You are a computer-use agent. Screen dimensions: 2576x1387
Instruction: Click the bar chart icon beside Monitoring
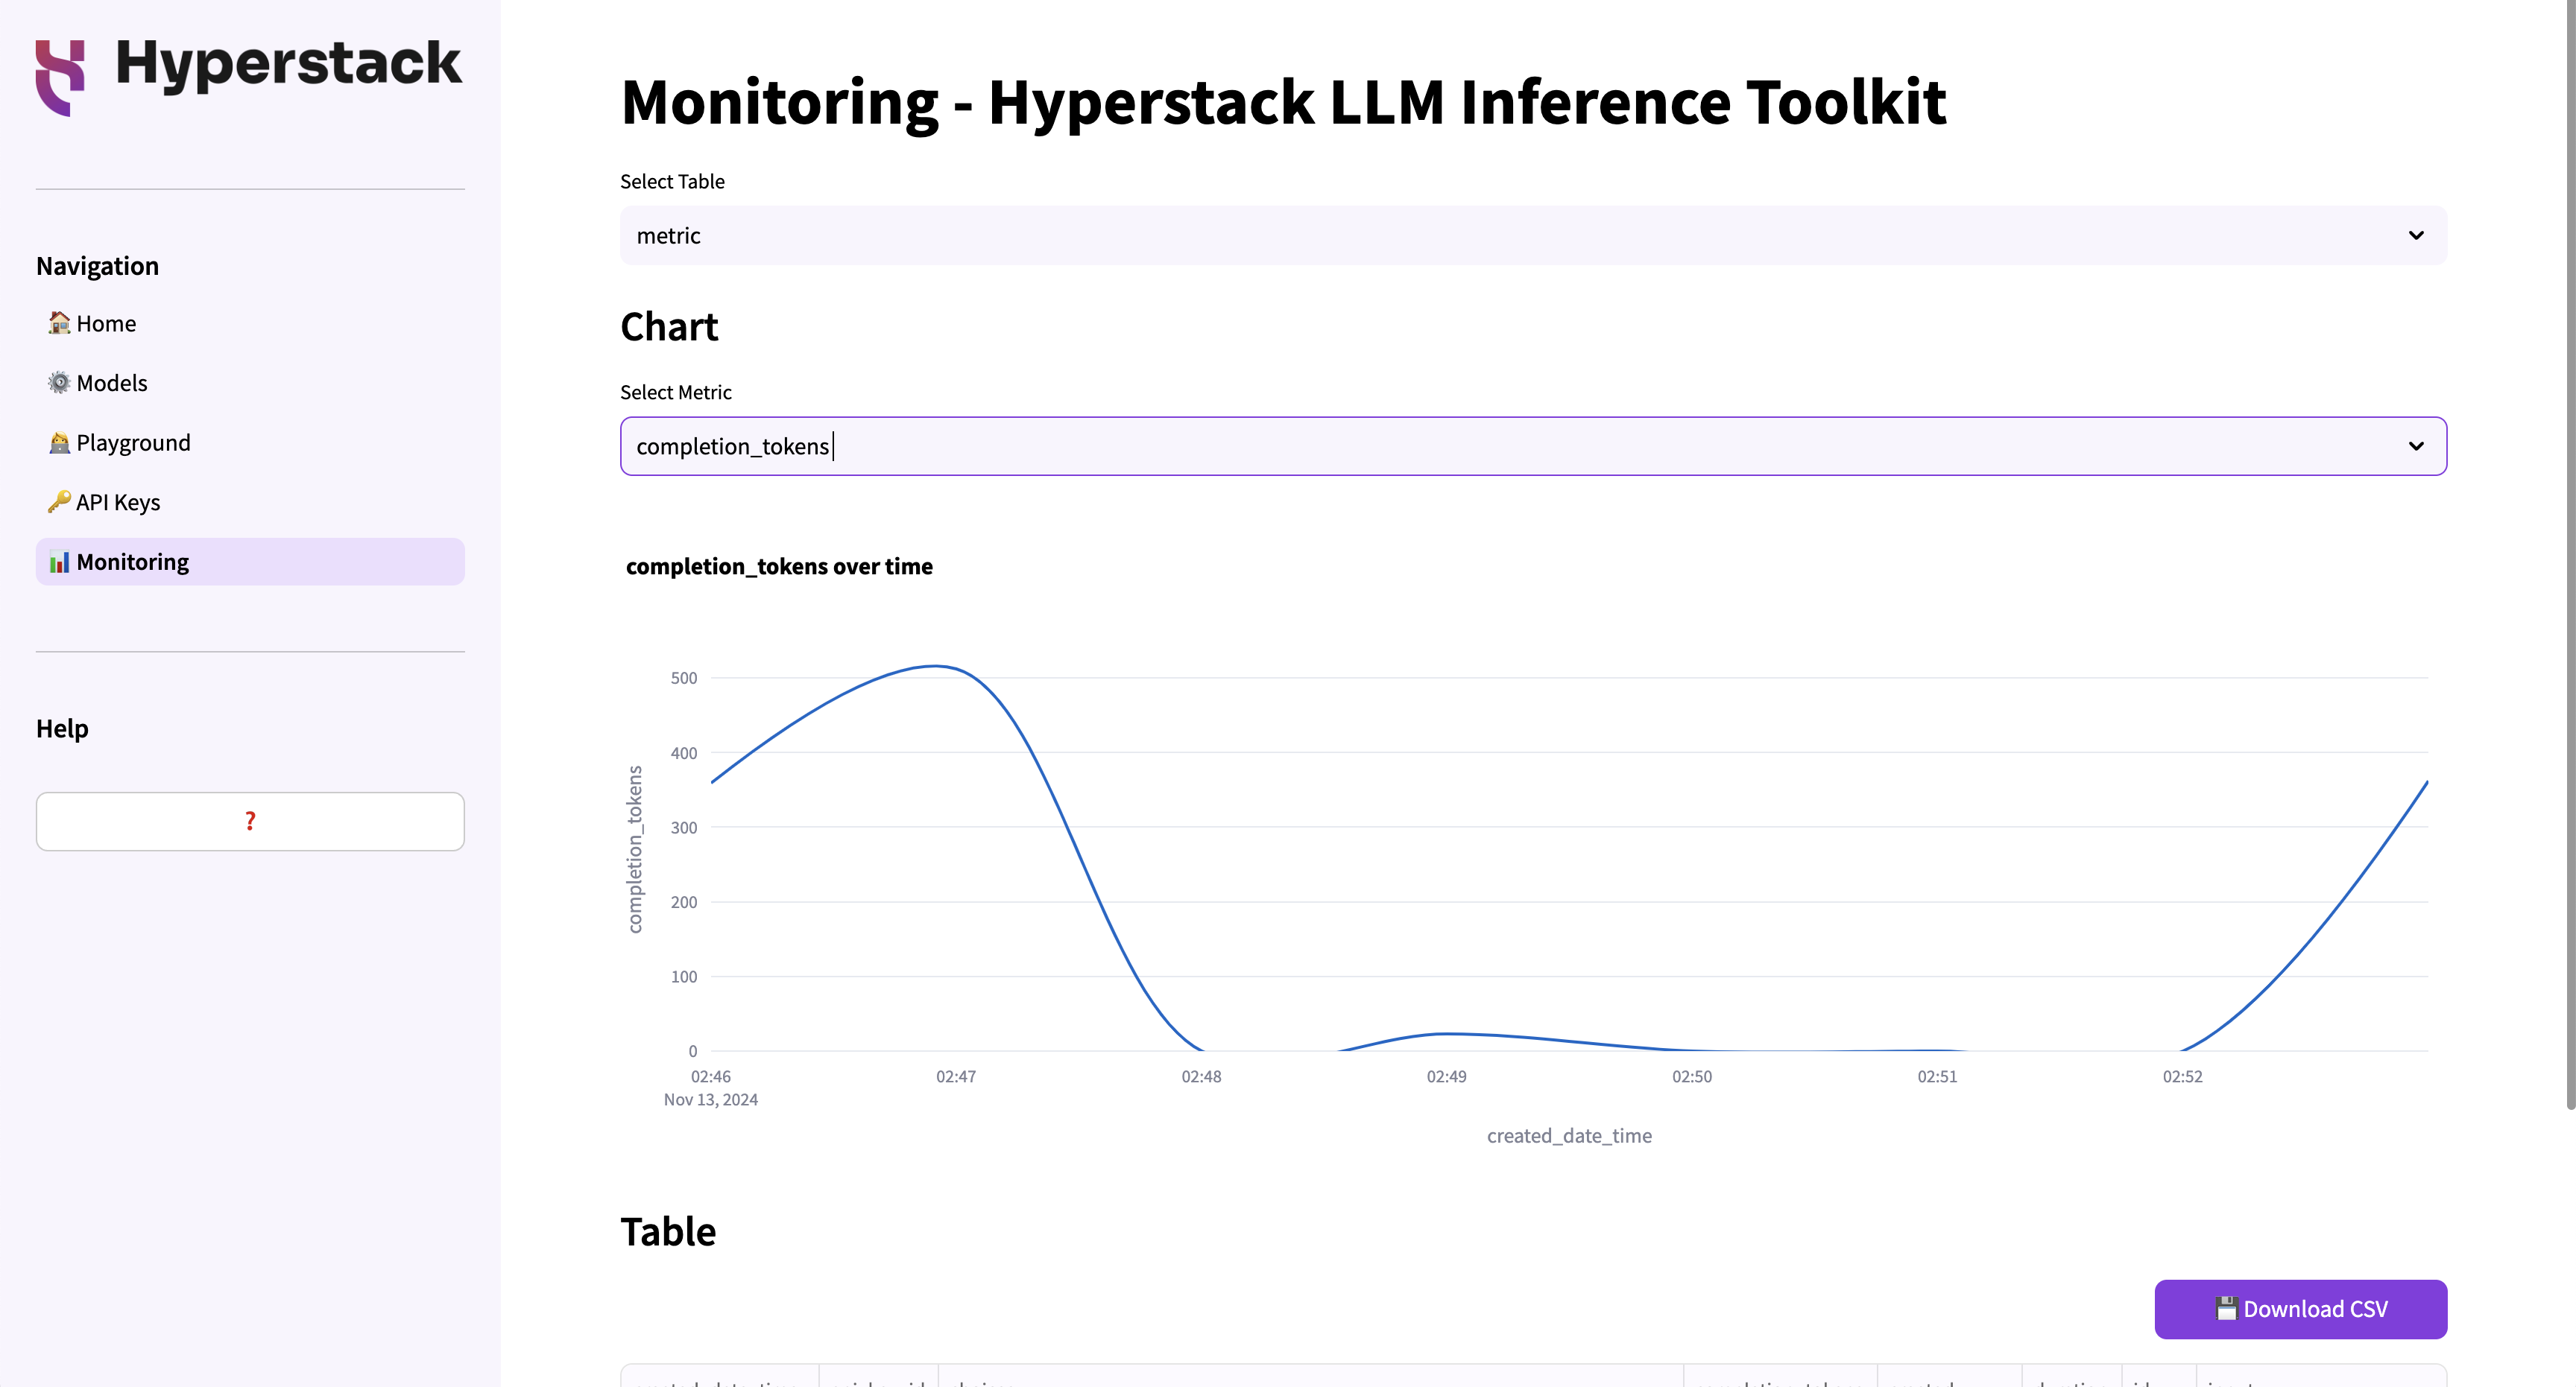[59, 562]
